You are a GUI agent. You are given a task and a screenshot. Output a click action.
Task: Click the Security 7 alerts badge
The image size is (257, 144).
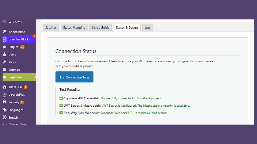(x=22, y=102)
